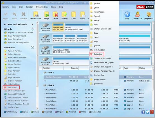Image resolution: width=155 pixels, height=118 pixels.
Task: Click the Merge toolbar icon
Action: pyautogui.click(x=46, y=15)
